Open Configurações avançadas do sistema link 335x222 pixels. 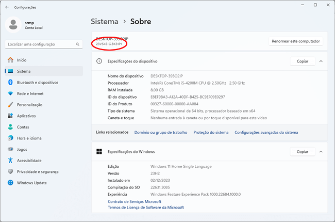pos(266,132)
